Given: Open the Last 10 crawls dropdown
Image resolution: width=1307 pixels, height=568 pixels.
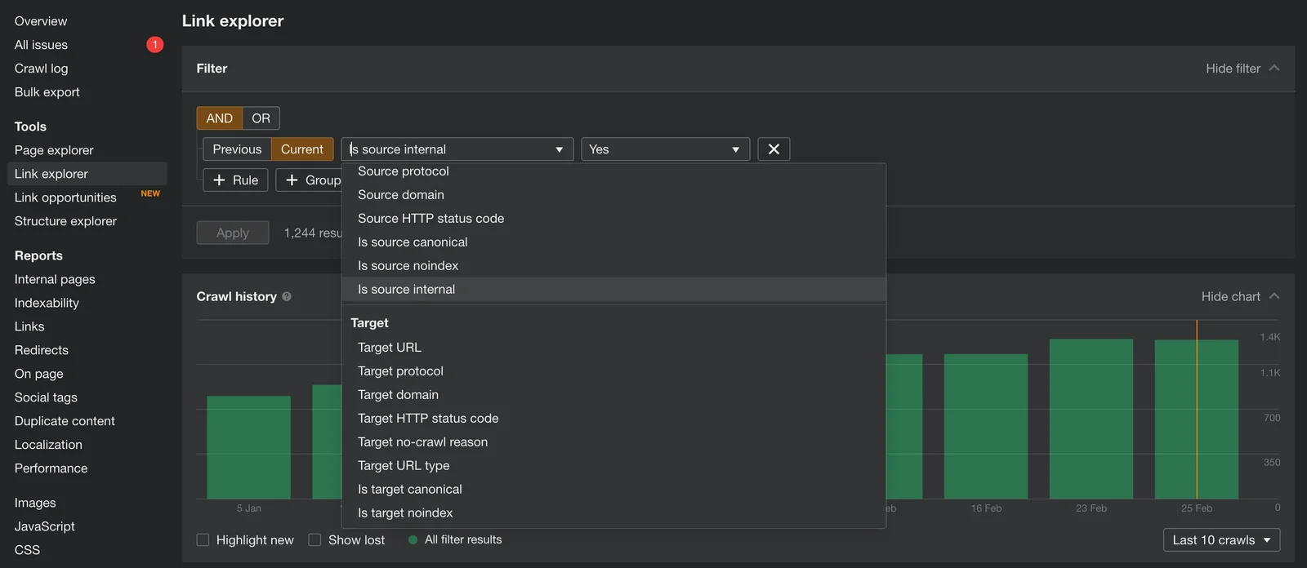Looking at the screenshot, I should (x=1221, y=540).
